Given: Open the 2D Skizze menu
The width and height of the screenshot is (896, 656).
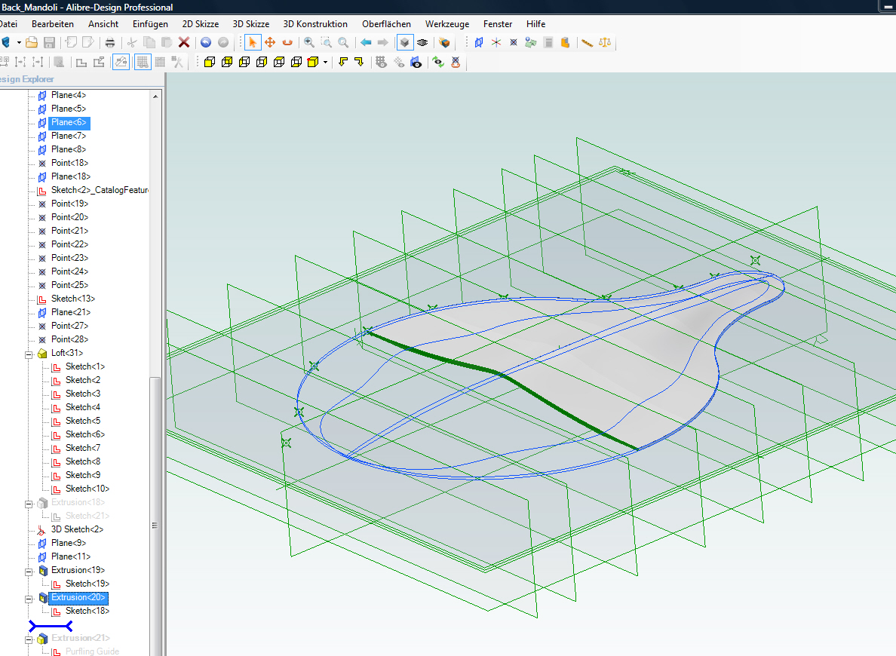Looking at the screenshot, I should [x=201, y=24].
